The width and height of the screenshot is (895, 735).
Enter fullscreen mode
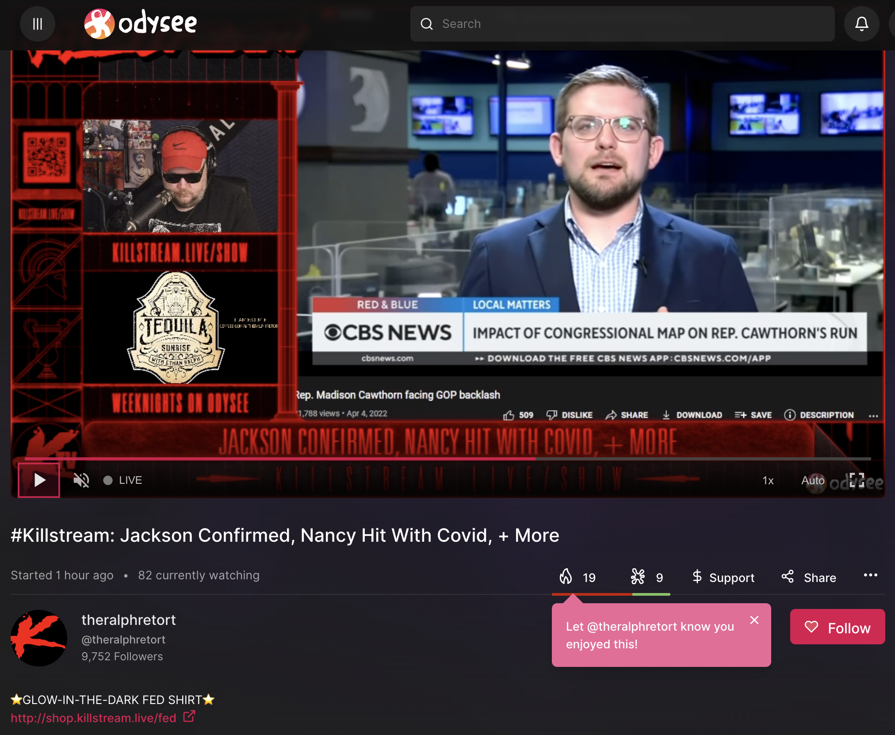point(857,480)
